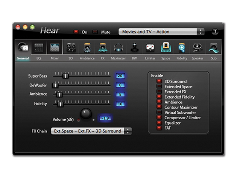Click the Volume (dB) knob

[86, 114]
